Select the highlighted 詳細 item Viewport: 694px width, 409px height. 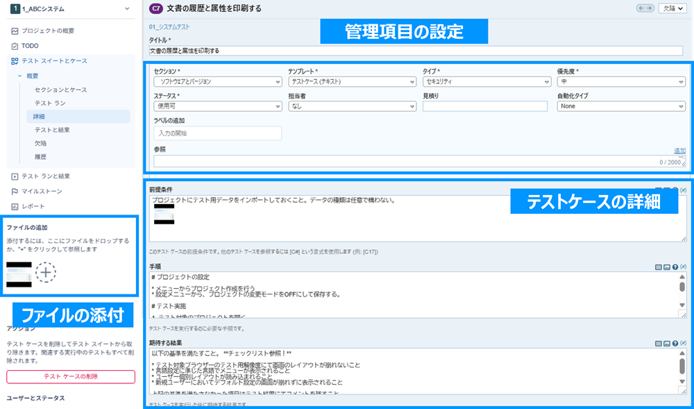pyautogui.click(x=78, y=117)
